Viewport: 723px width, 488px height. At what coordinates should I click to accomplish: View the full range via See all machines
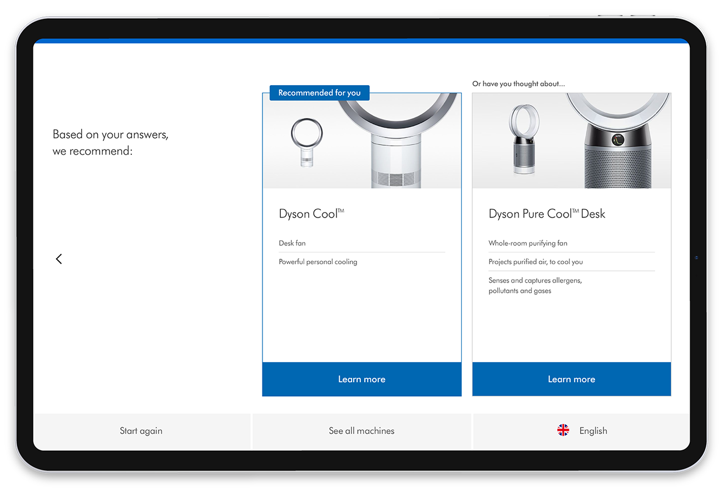tap(361, 431)
